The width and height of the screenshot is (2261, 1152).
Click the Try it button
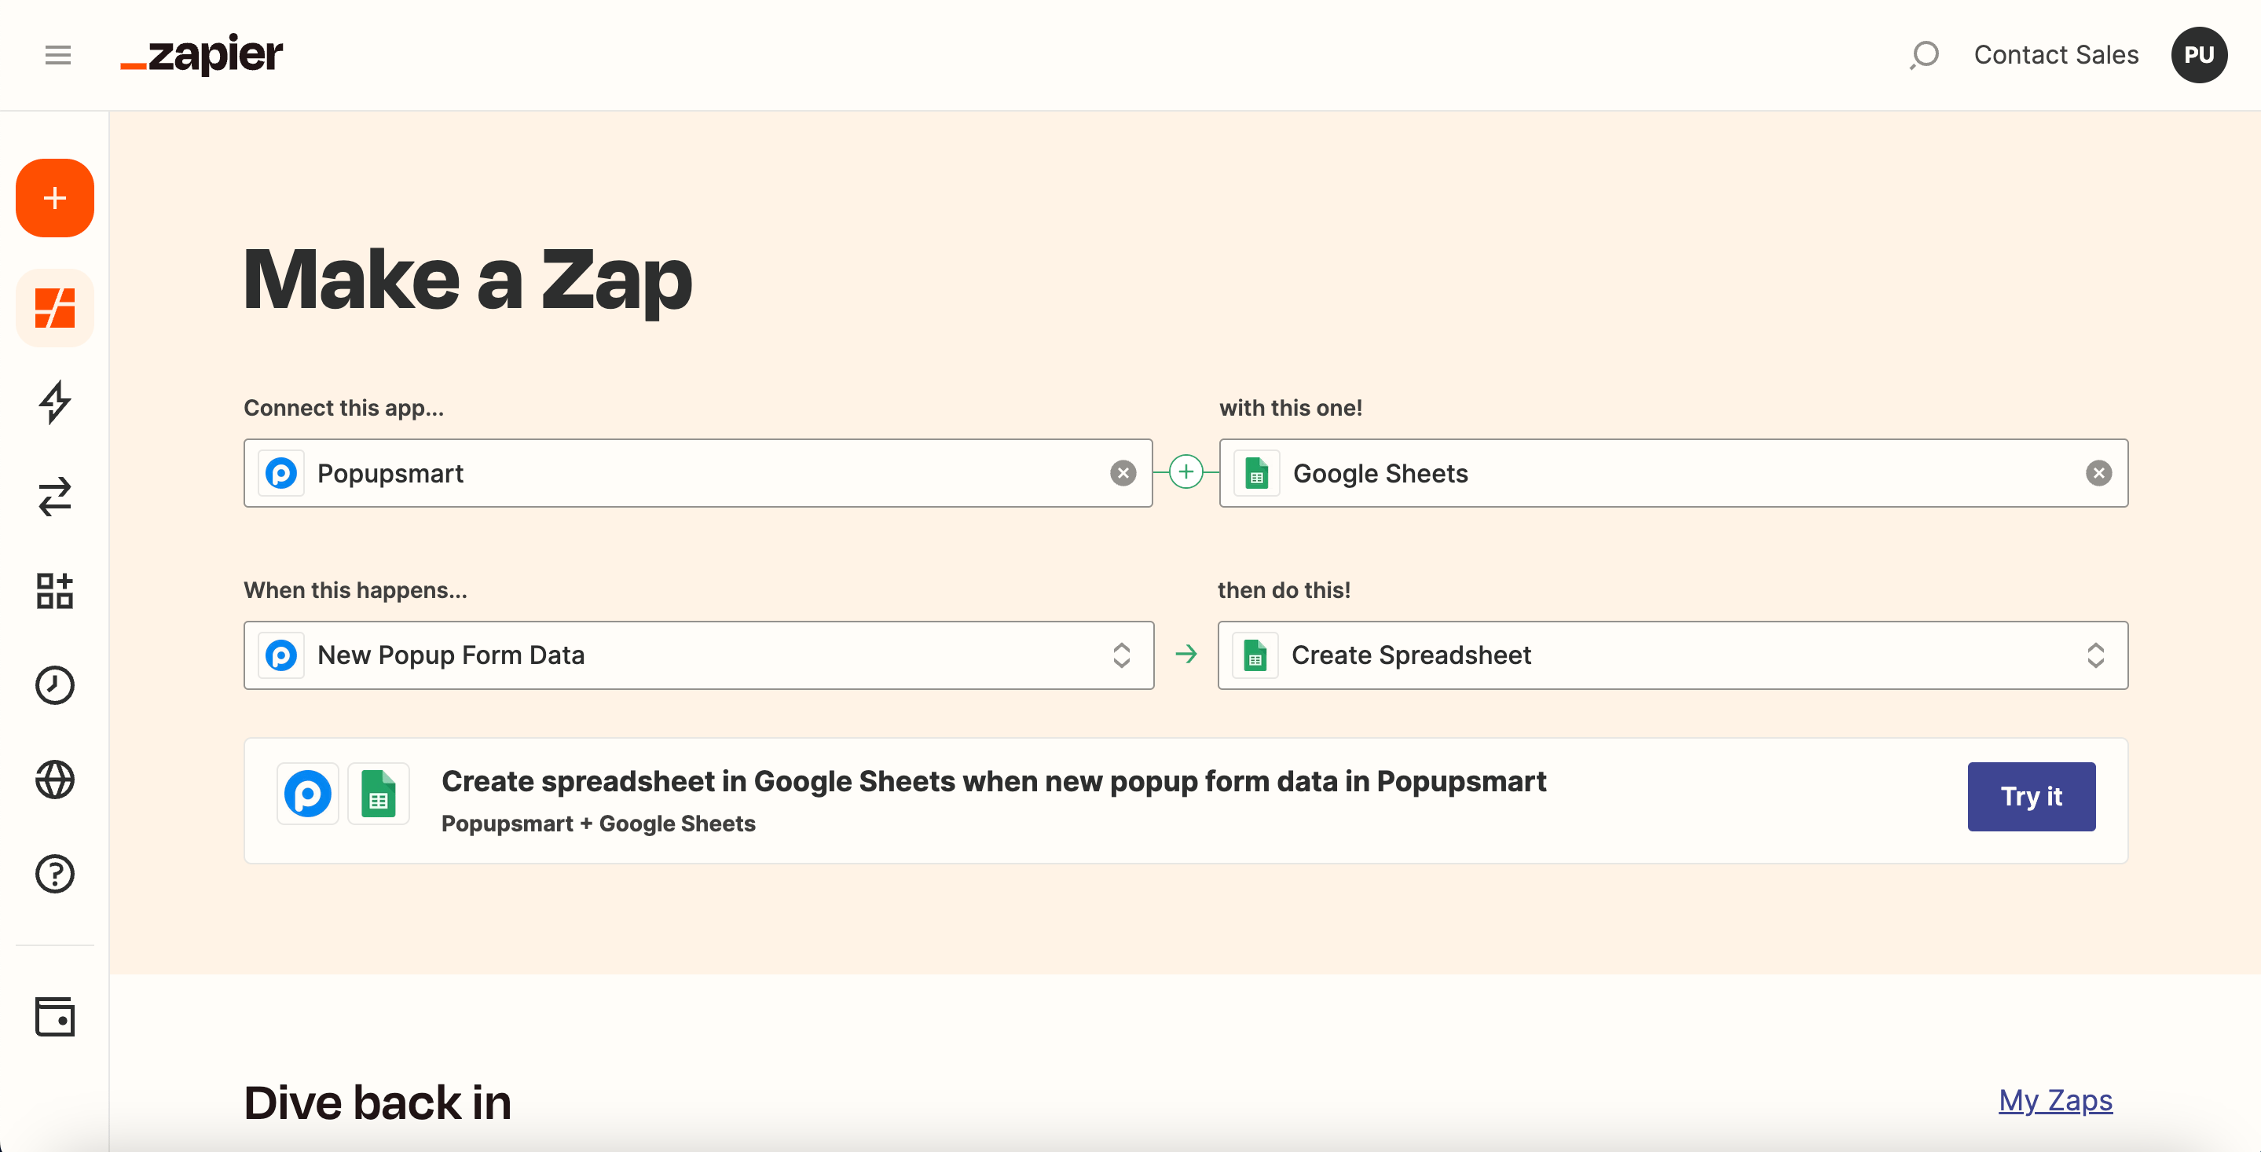coord(2030,796)
